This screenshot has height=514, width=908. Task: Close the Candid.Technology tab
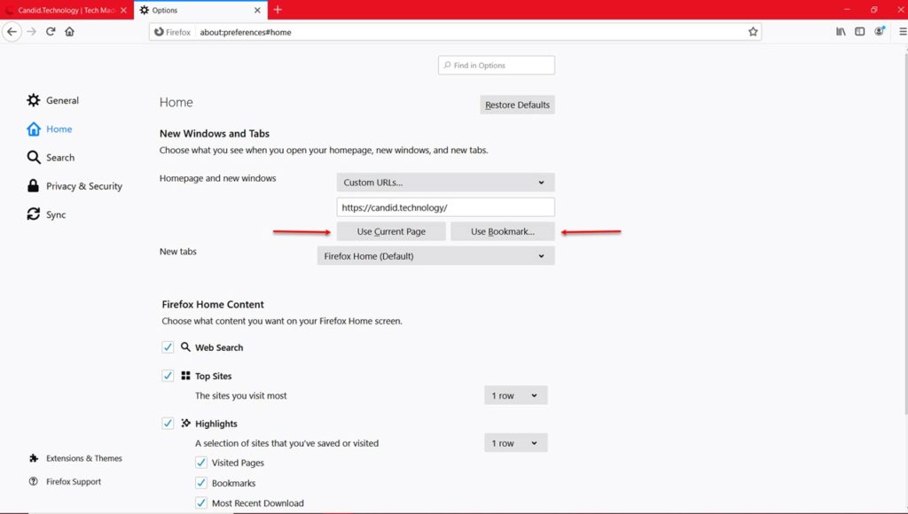pyautogui.click(x=123, y=11)
